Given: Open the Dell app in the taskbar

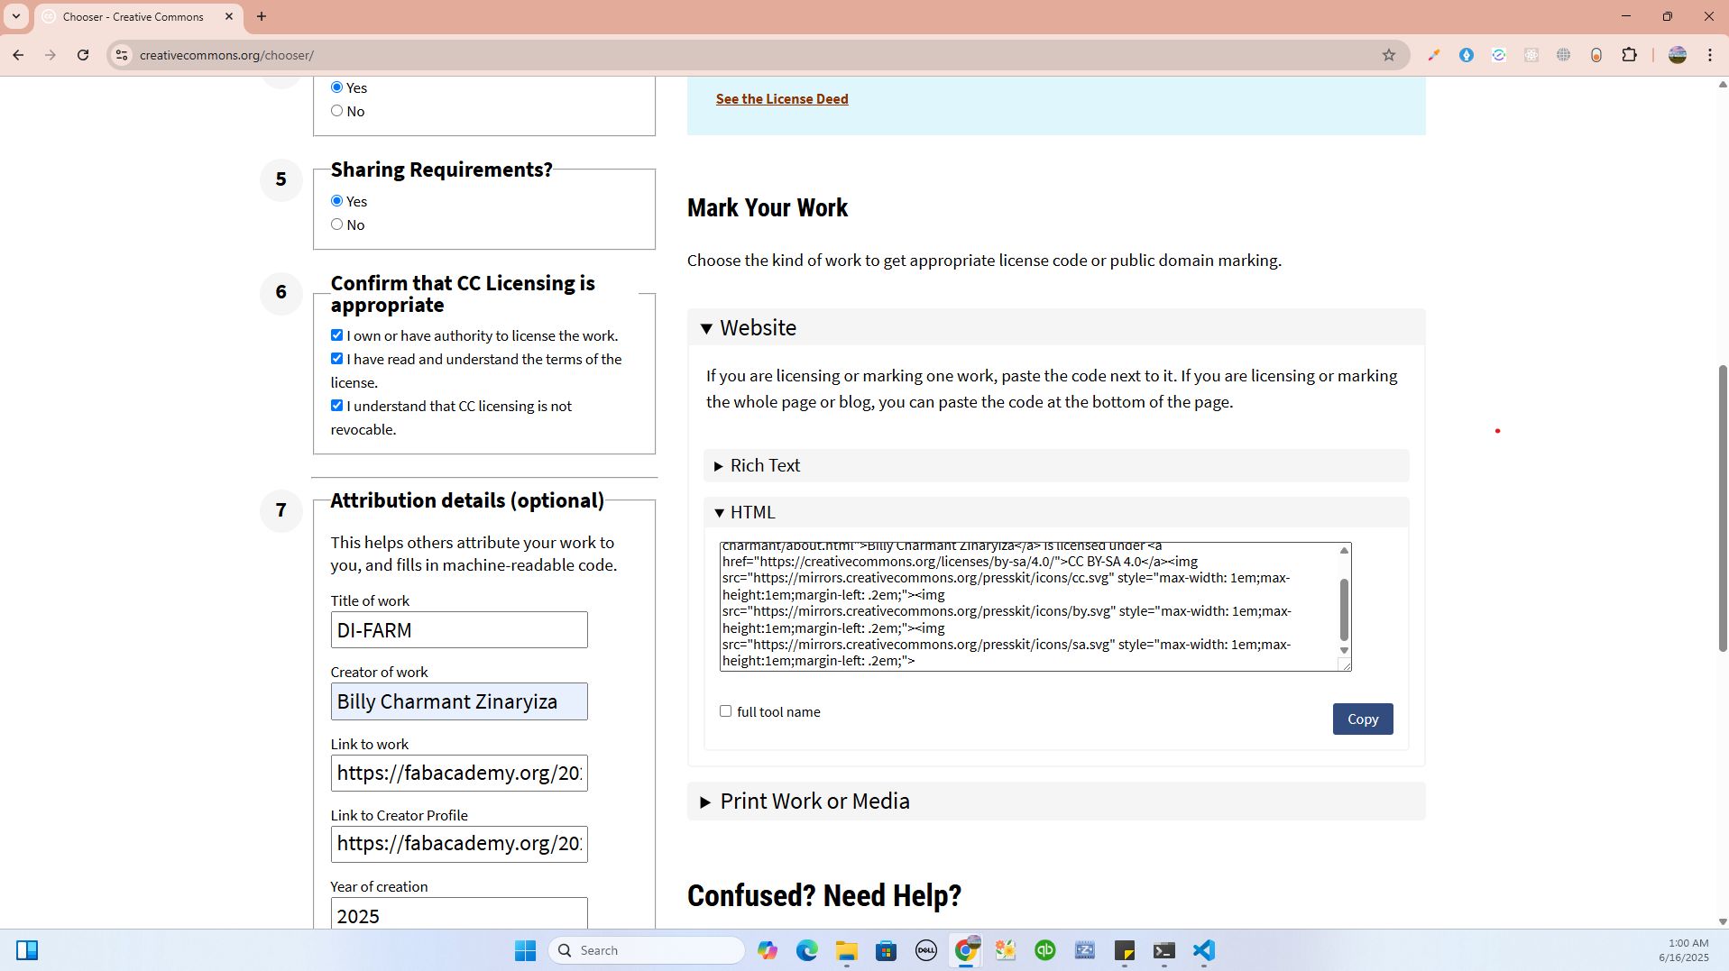Looking at the screenshot, I should 926,950.
